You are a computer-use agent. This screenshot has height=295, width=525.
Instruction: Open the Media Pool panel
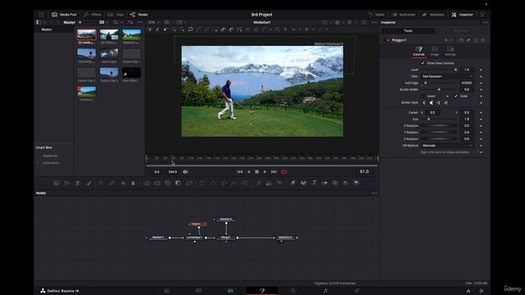64,15
